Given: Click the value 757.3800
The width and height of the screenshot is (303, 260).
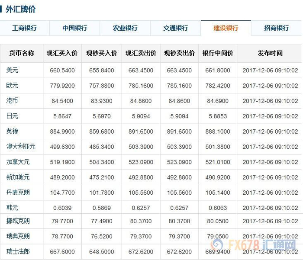Looking at the screenshot, I should coord(102,86).
